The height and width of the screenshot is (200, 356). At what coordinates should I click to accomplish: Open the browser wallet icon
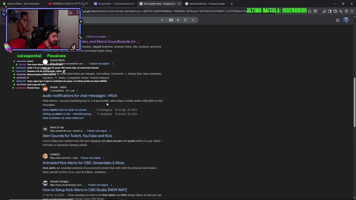[x=335, y=11]
